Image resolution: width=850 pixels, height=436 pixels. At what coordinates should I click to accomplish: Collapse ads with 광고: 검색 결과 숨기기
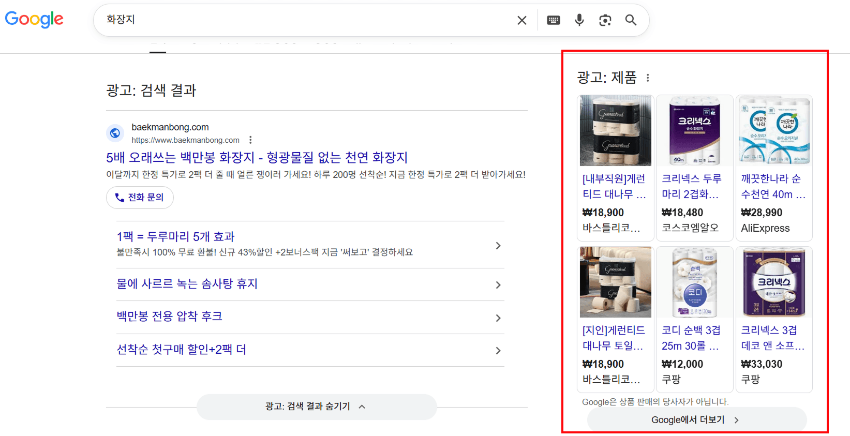tap(317, 407)
